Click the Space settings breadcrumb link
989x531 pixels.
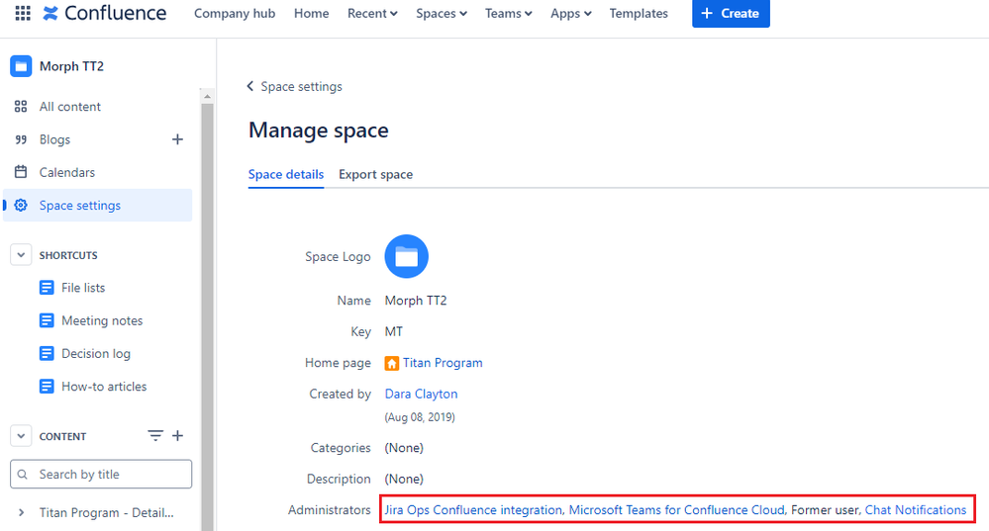pyautogui.click(x=302, y=86)
